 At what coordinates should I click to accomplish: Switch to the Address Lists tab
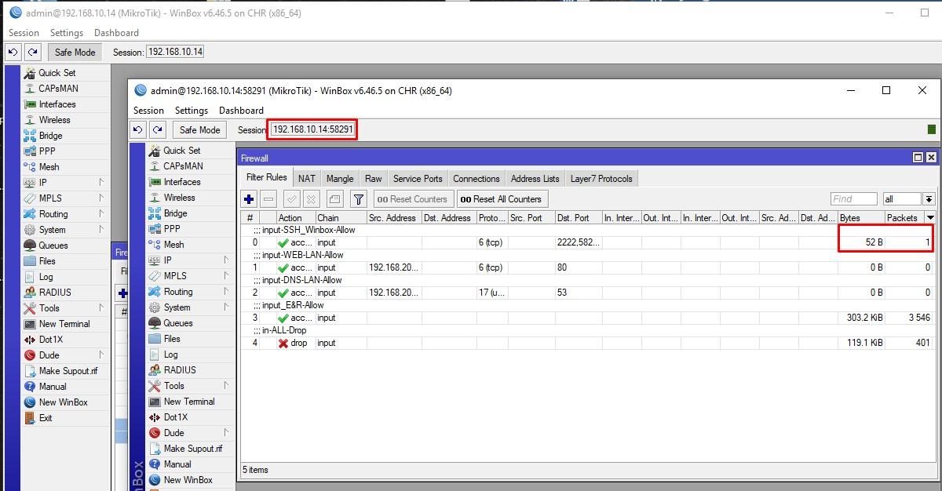(535, 179)
